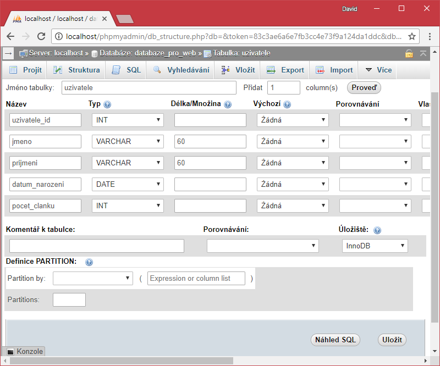Image resolution: width=440 pixels, height=366 pixels.
Task: Collapse the top bar using the chevron icon
Action: (424, 53)
